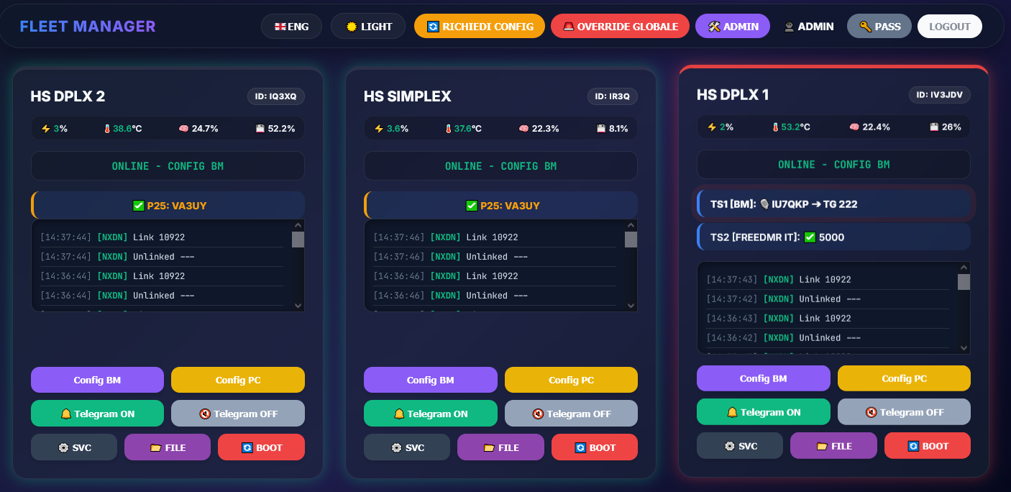1011x492 pixels.
Task: Open SVC services on HS DPLX 1
Action: 739,446
